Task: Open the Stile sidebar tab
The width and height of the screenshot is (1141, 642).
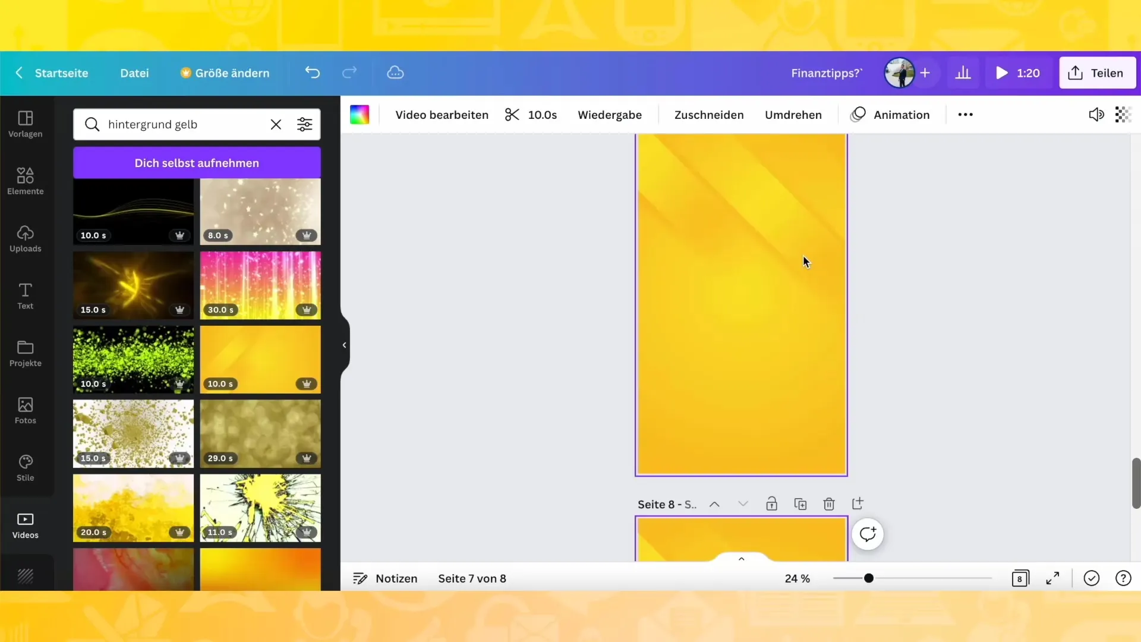Action: pos(25,468)
